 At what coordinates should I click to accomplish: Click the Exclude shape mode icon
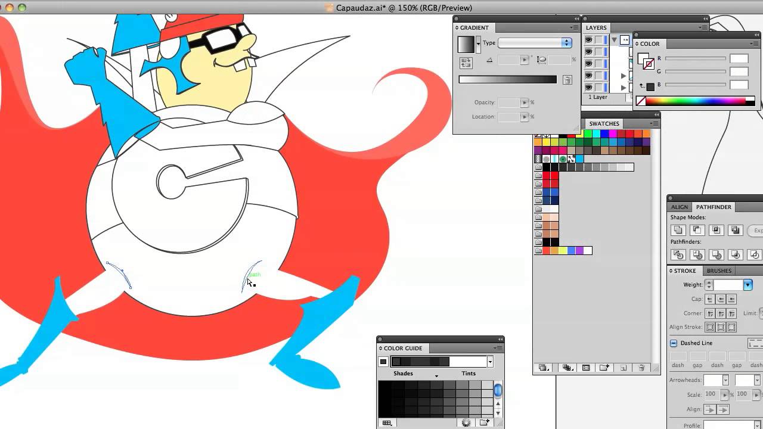click(x=736, y=230)
